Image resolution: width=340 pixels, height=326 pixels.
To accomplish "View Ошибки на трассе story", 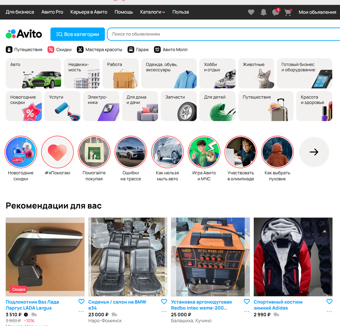I will [x=131, y=152].
